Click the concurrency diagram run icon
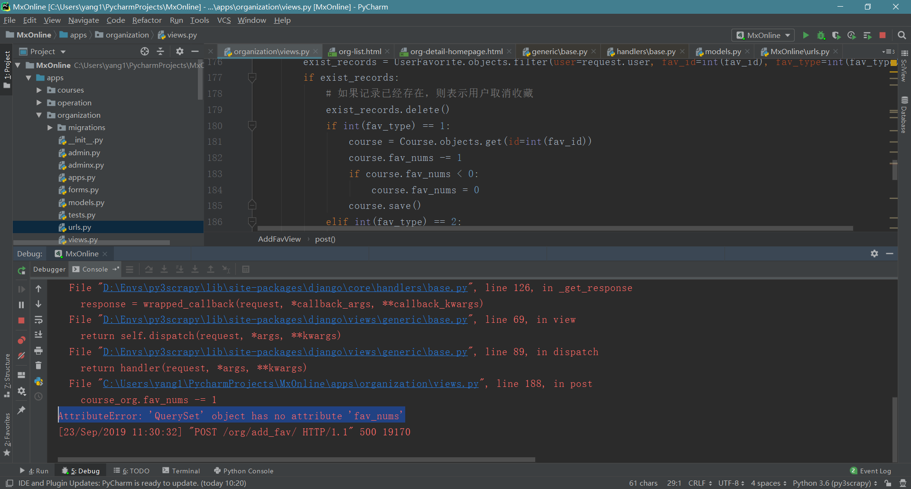911x489 pixels. [867, 35]
